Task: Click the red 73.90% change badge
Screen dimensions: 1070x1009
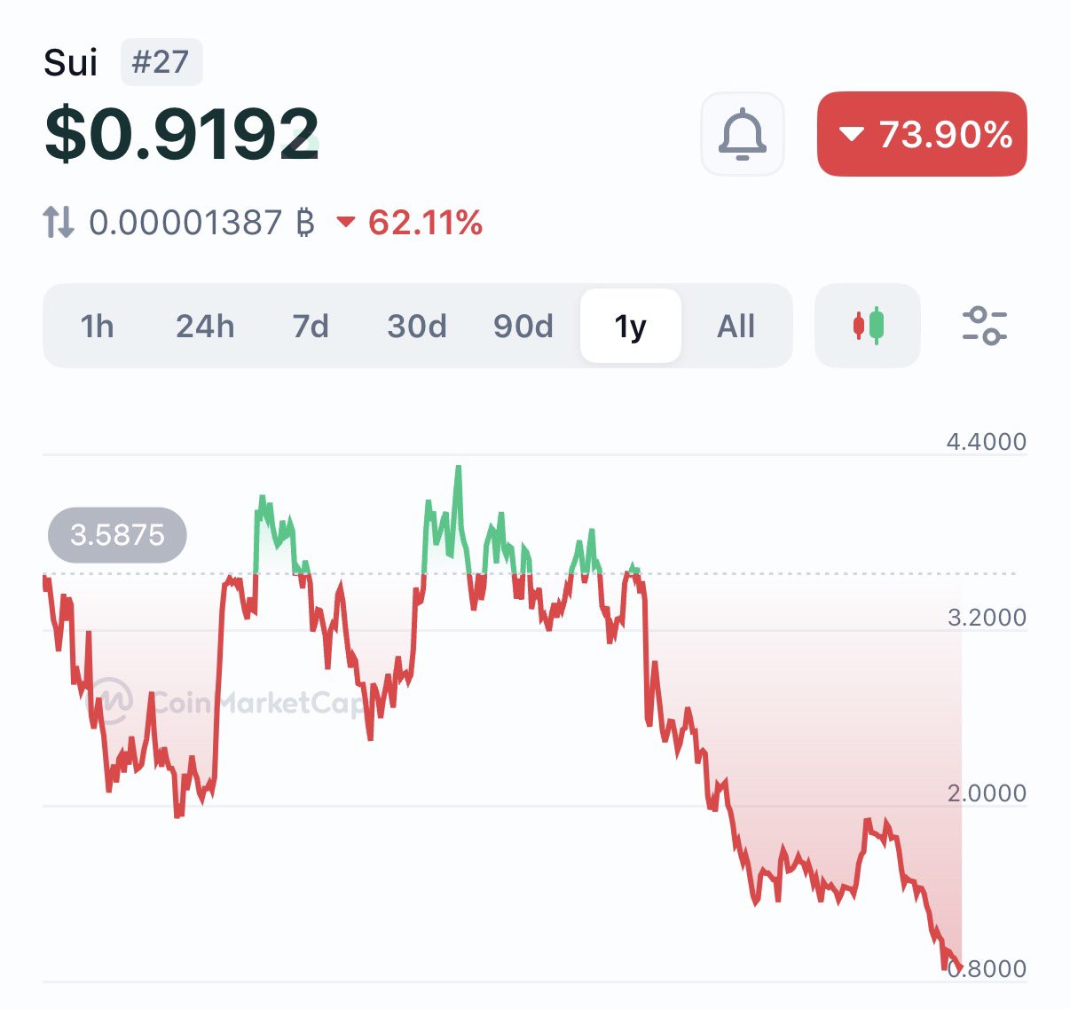Action: point(922,134)
